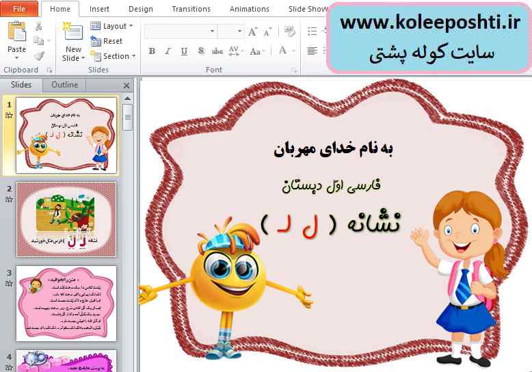Open the Font dialog box launcher
The image size is (532, 372).
[x=294, y=70]
